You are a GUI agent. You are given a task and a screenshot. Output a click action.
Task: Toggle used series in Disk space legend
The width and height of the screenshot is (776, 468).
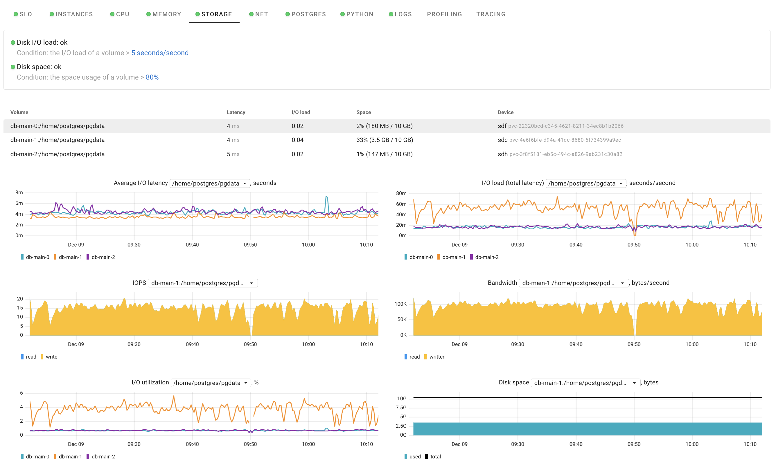coord(413,457)
